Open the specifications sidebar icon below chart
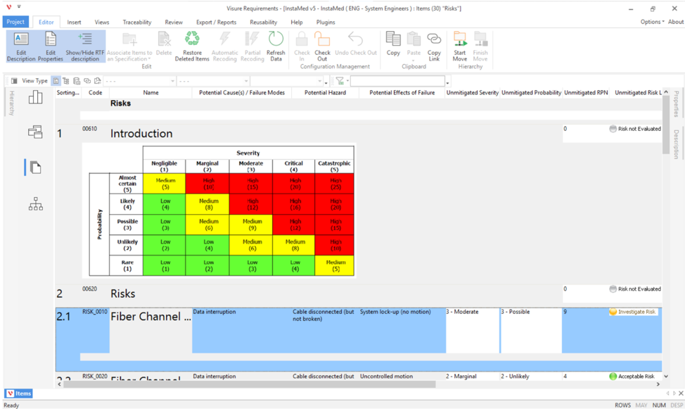 35,132
